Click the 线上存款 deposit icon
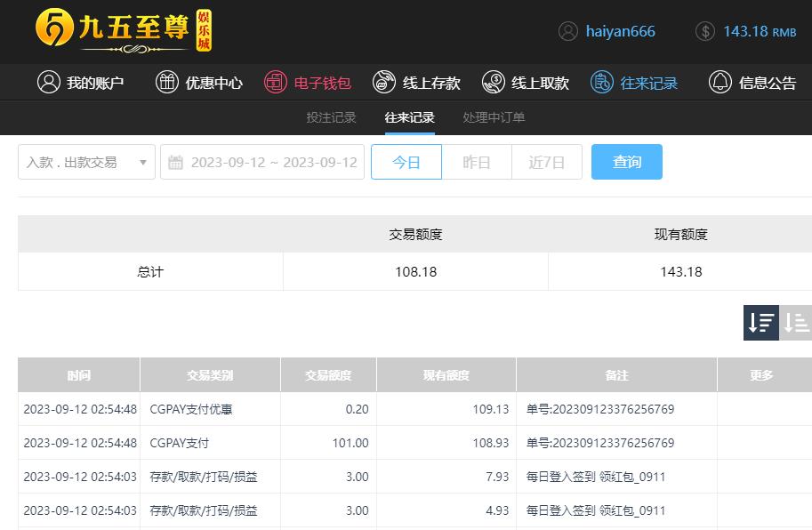The image size is (812, 530). pyautogui.click(x=384, y=83)
